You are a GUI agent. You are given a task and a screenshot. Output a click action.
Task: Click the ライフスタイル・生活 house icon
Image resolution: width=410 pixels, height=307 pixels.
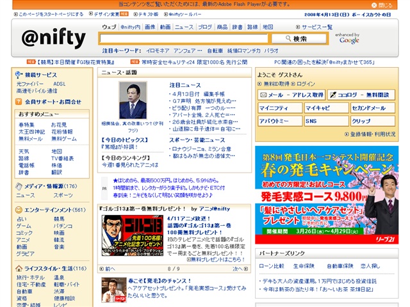19,269
